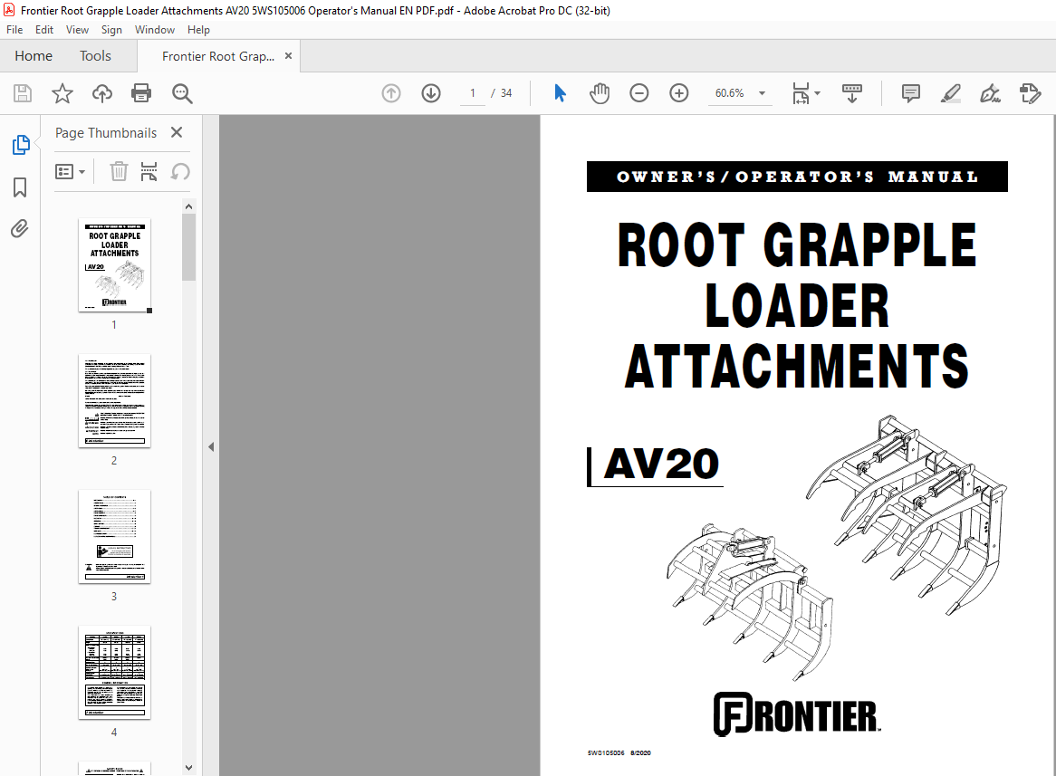Choose the Selection arrow tool
This screenshot has height=776, width=1056.
(x=560, y=93)
